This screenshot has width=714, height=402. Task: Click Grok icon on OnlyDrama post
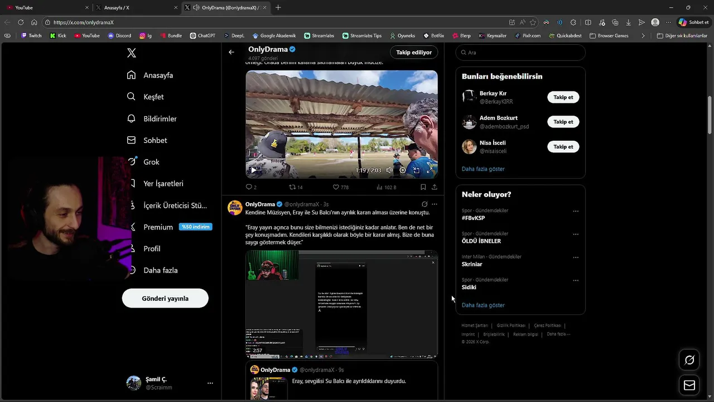pos(424,204)
